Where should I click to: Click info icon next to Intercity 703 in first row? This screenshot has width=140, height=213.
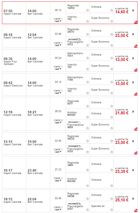pyautogui.click(x=88, y=21)
